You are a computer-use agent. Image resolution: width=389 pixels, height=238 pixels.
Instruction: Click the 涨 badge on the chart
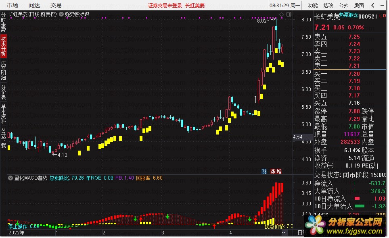tap(273, 172)
